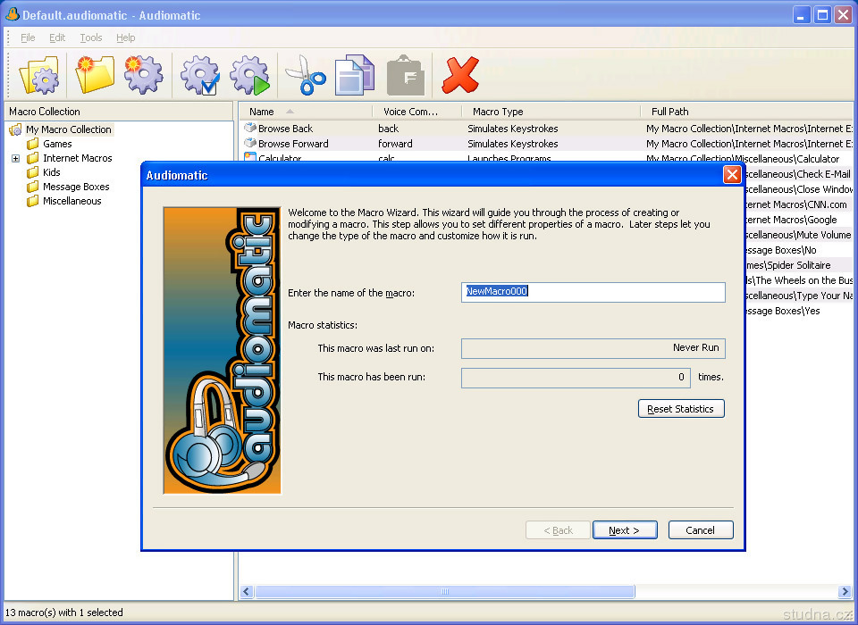Click the horizontal scrollbar right arrow
Viewport: 858px width, 625px height.
click(845, 592)
